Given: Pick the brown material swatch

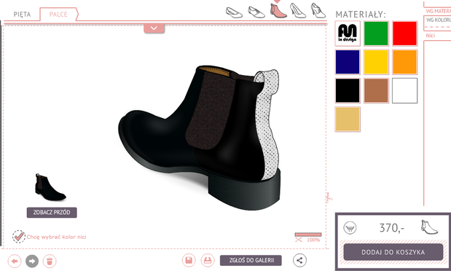Looking at the screenshot, I should 376,90.
